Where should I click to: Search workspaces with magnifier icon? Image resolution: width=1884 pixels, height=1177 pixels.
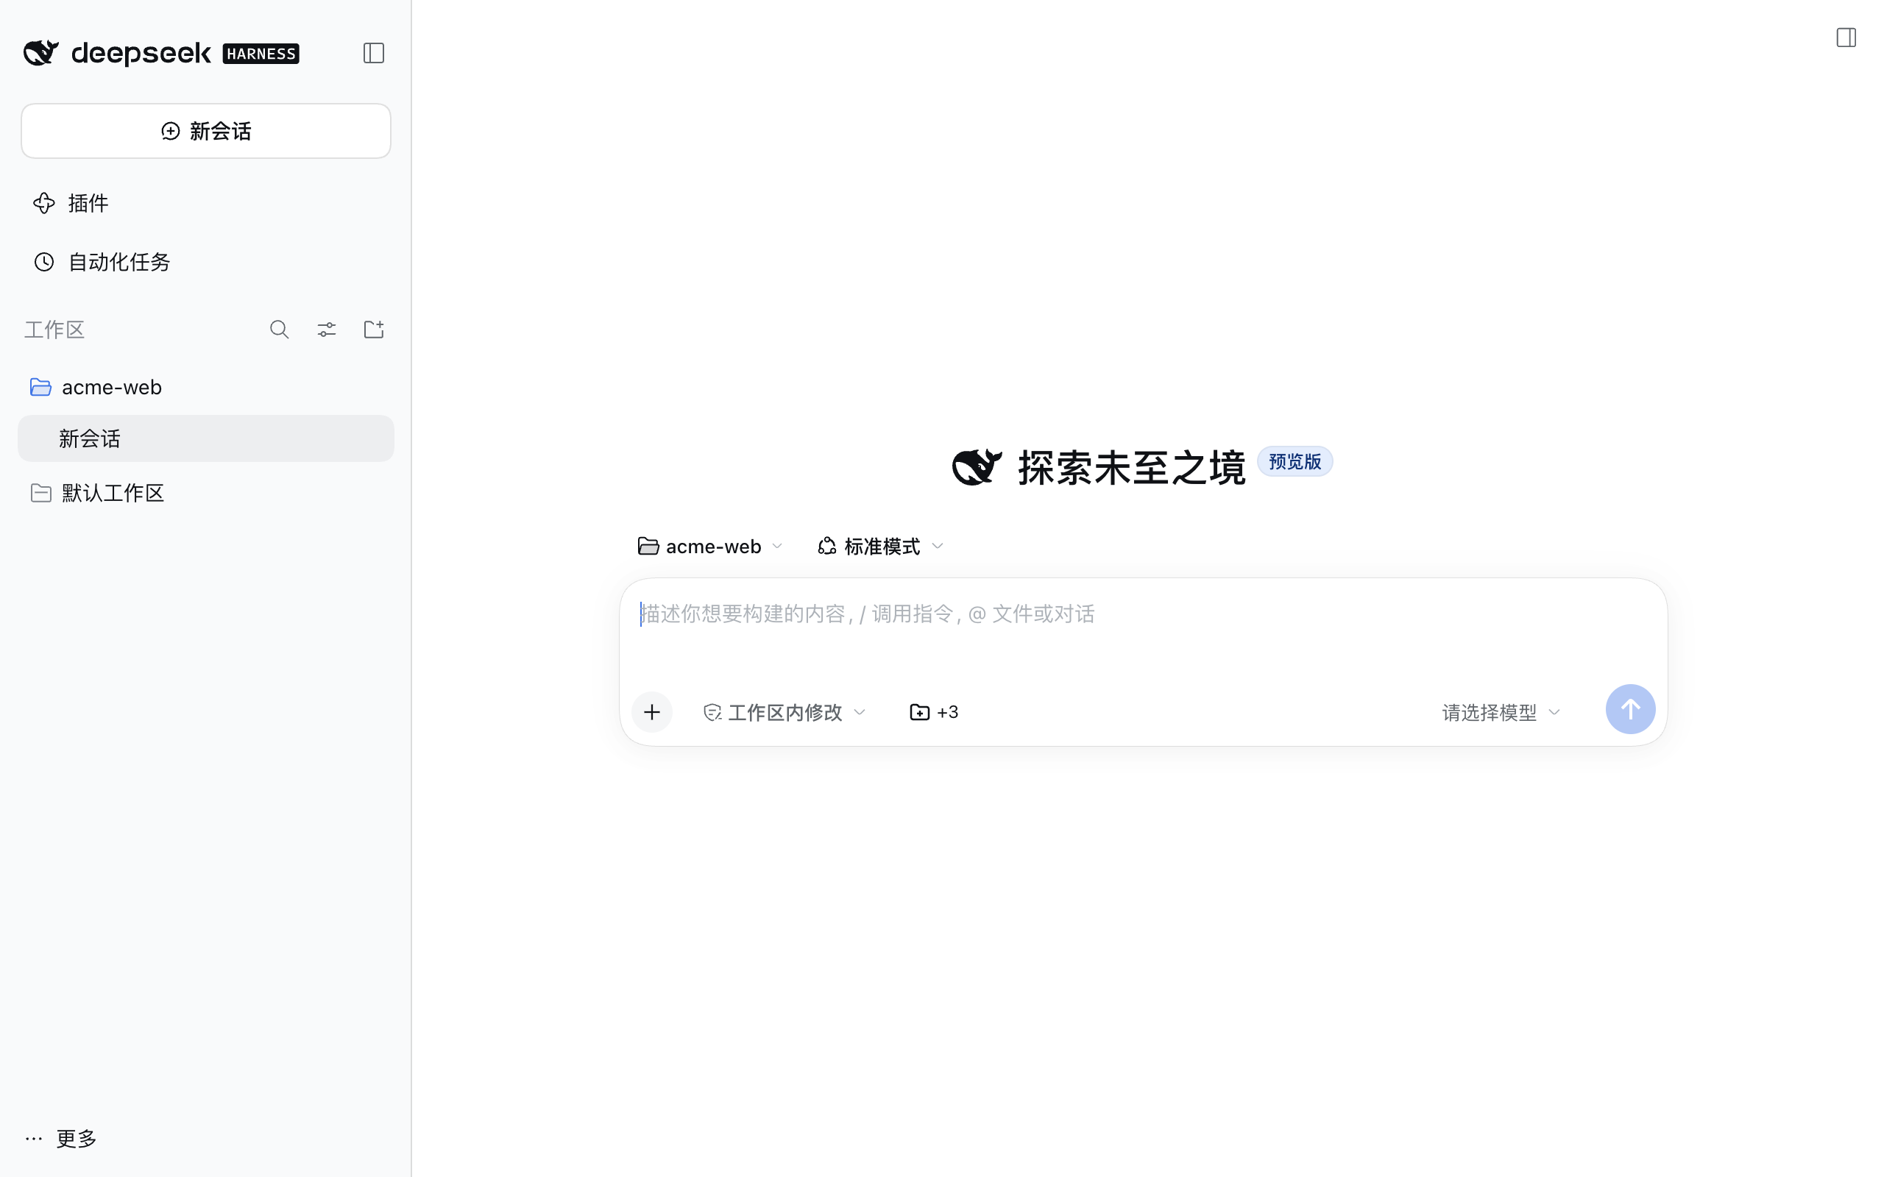[280, 330]
